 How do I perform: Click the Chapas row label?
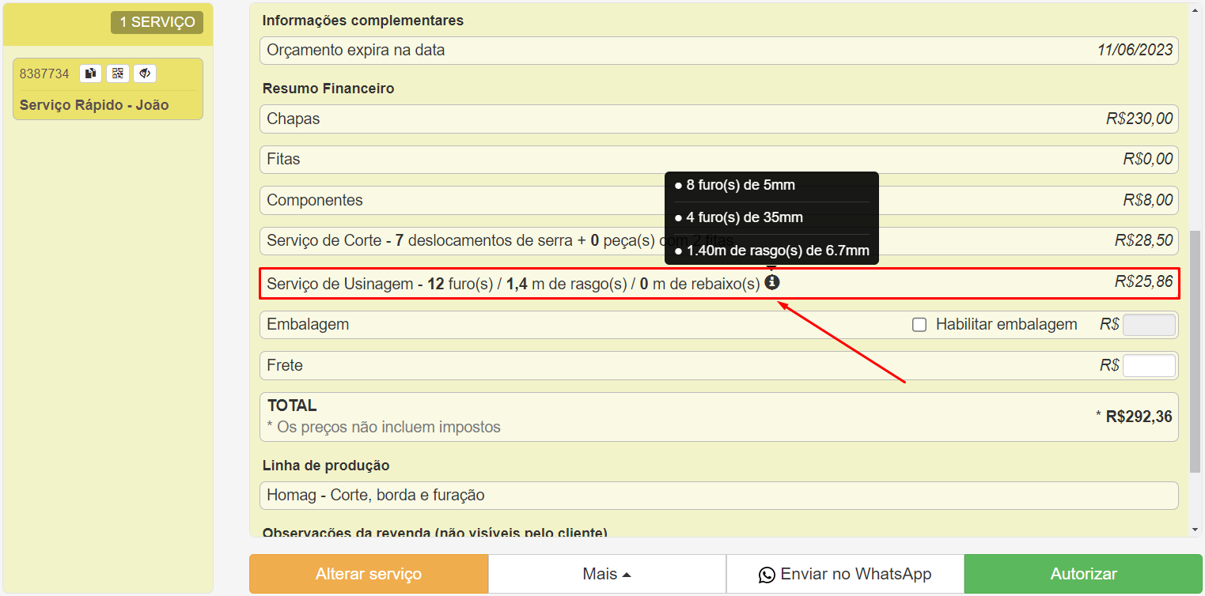click(x=294, y=119)
